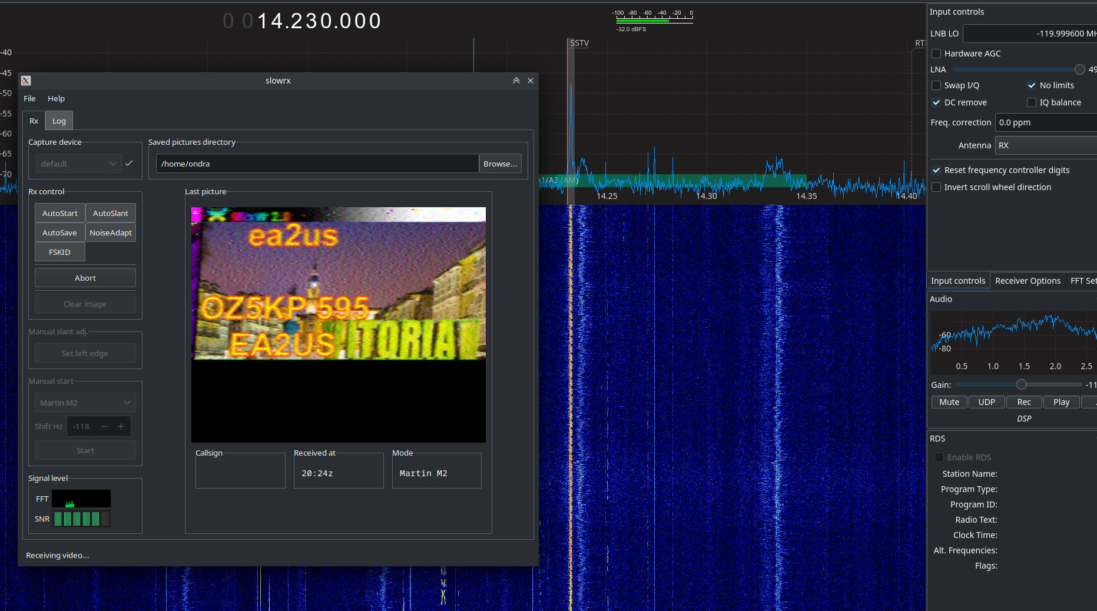The image size is (1097, 611).
Task: Uncheck the DC remove option
Action: (936, 102)
